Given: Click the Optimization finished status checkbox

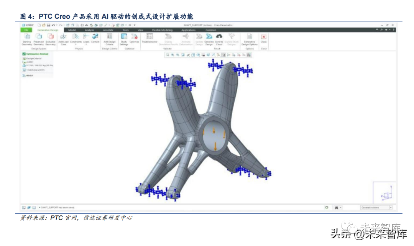Looking at the screenshot, I should [24, 54].
